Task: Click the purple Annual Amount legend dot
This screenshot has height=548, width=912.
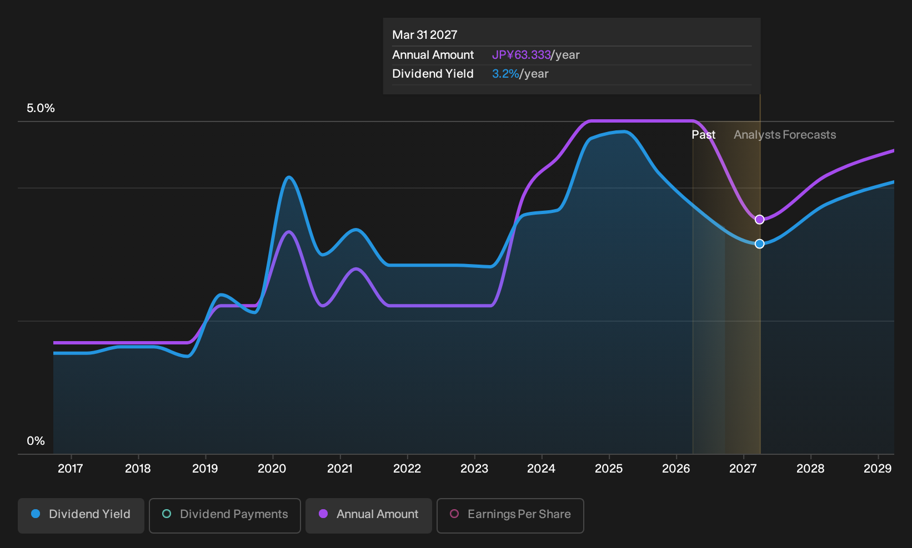Action: click(323, 514)
